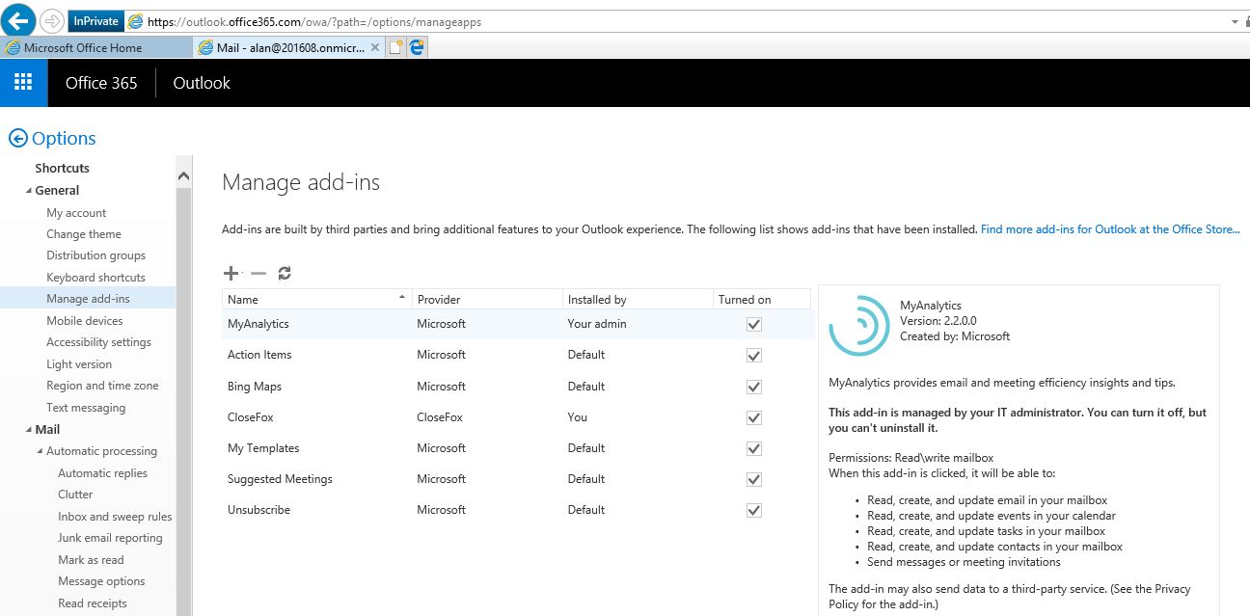The width and height of the screenshot is (1250, 616).
Task: Click Outlook in the header bar
Action: pos(202,83)
